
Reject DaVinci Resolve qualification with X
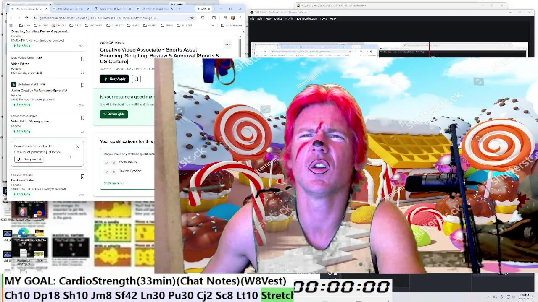114,171
